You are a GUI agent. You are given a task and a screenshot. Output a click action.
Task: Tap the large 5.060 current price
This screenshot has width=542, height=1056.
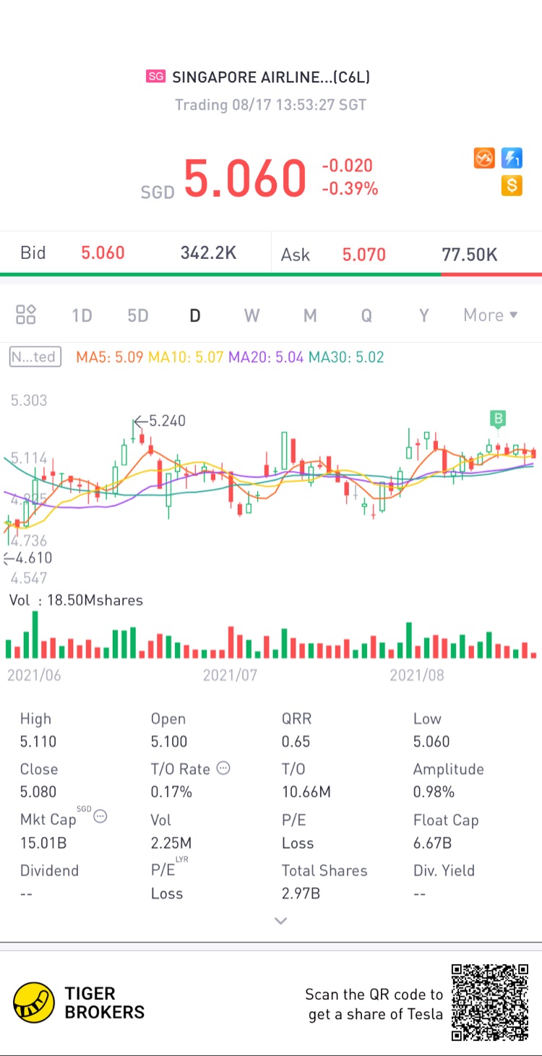pos(245,178)
